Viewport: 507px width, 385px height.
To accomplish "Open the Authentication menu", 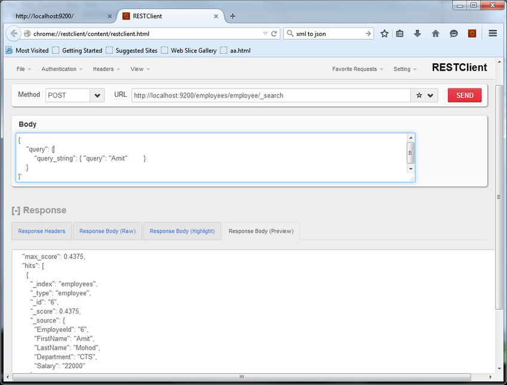I will pyautogui.click(x=62, y=69).
